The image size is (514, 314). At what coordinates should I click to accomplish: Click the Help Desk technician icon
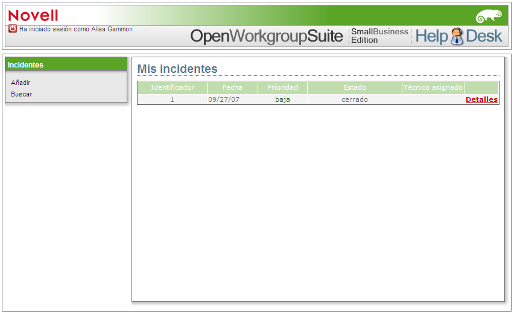point(457,36)
